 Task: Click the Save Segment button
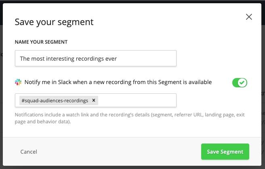tap(225, 152)
